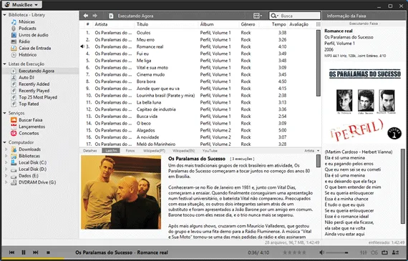Pause the current playback
This screenshot has height=261, width=408.
tap(24, 252)
